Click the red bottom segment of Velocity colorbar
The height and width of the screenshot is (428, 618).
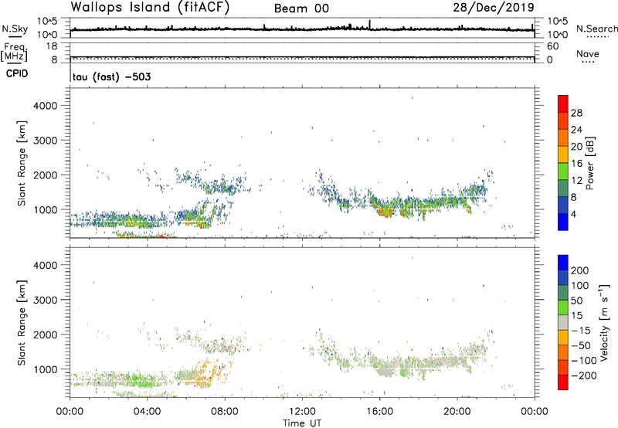(563, 382)
